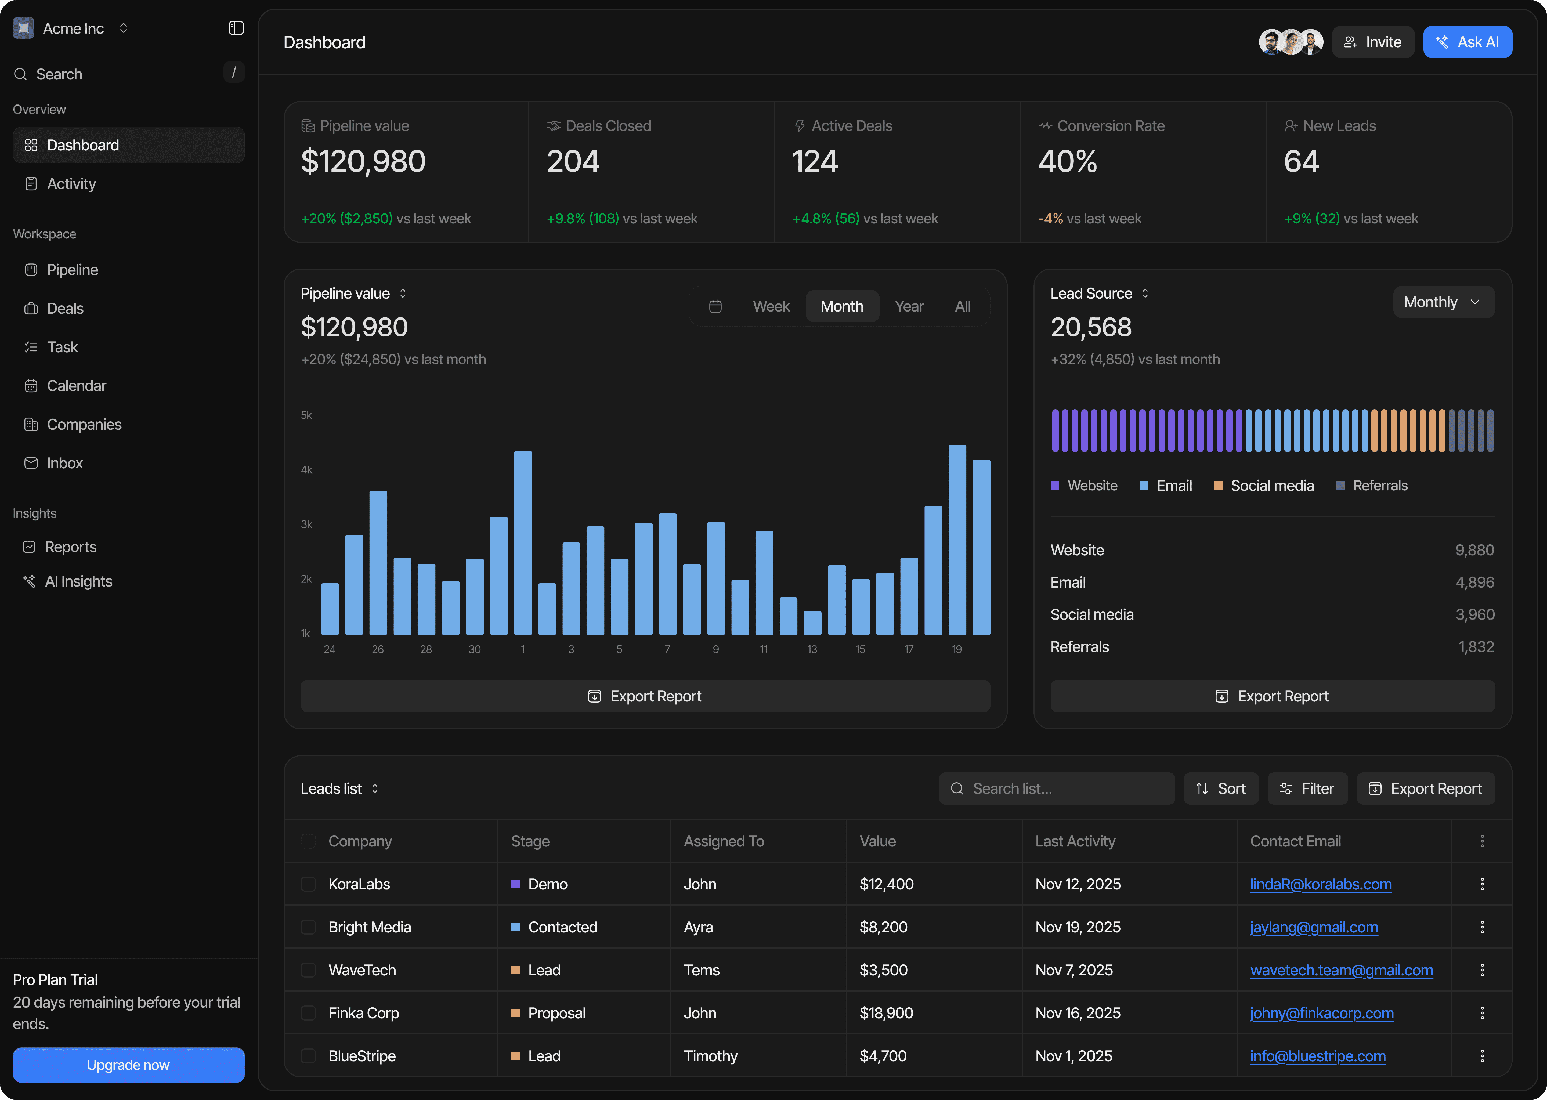1547x1100 pixels.
Task: Collapse the sidebar with the panel icon
Action: tap(236, 28)
